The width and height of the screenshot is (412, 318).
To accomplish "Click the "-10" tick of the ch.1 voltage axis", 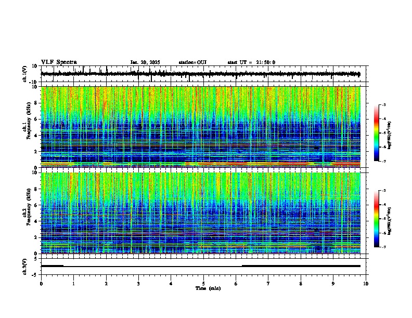I will point(34,82).
